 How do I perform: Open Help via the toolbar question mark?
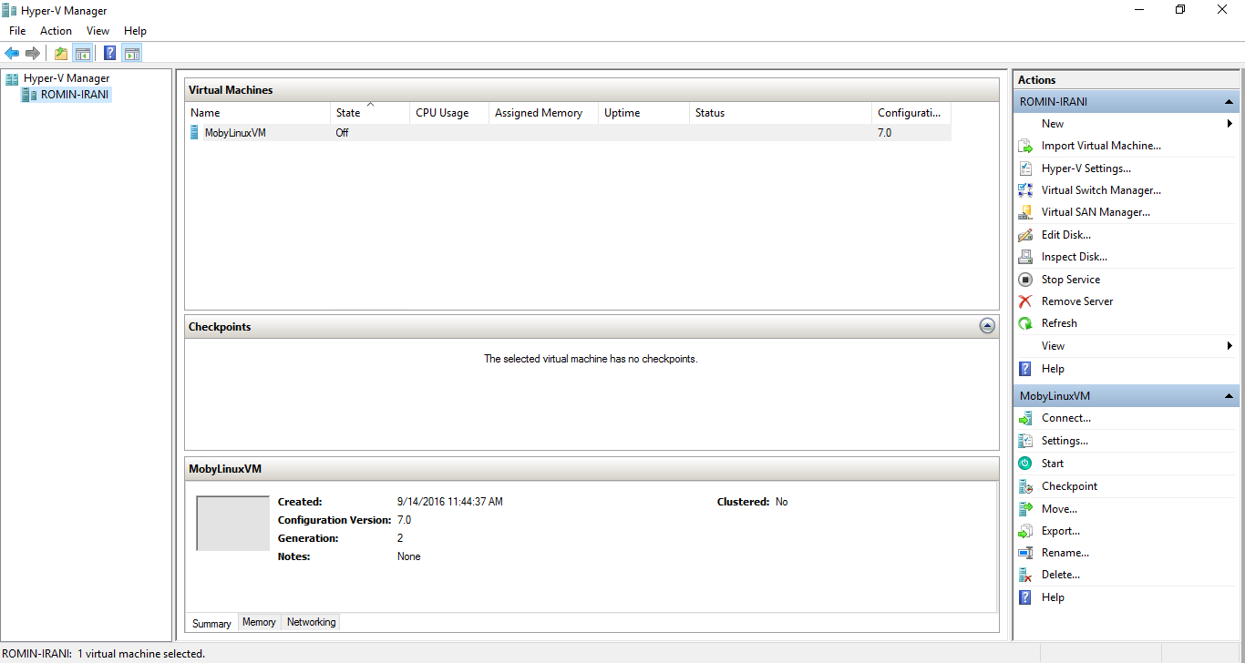click(x=109, y=52)
